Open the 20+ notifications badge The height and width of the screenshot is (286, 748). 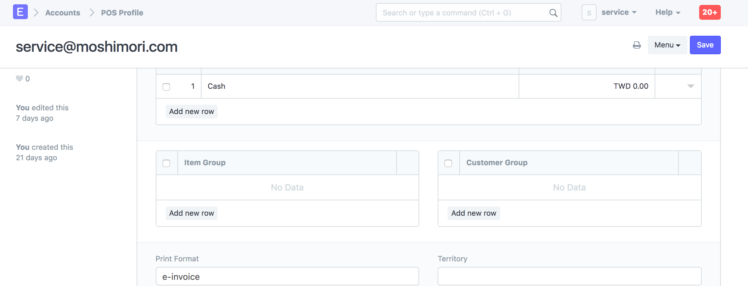point(710,12)
